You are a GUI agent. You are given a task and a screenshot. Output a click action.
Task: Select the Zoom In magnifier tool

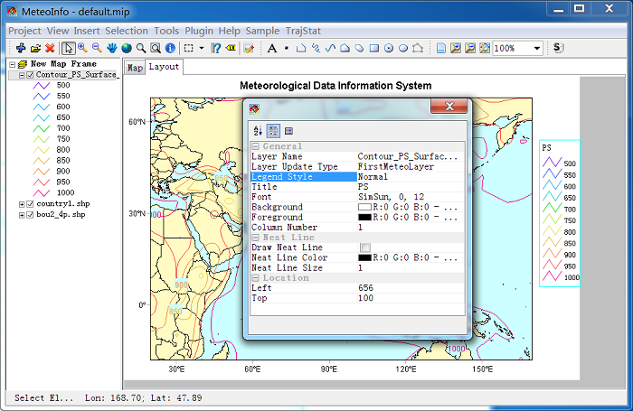[x=83, y=48]
